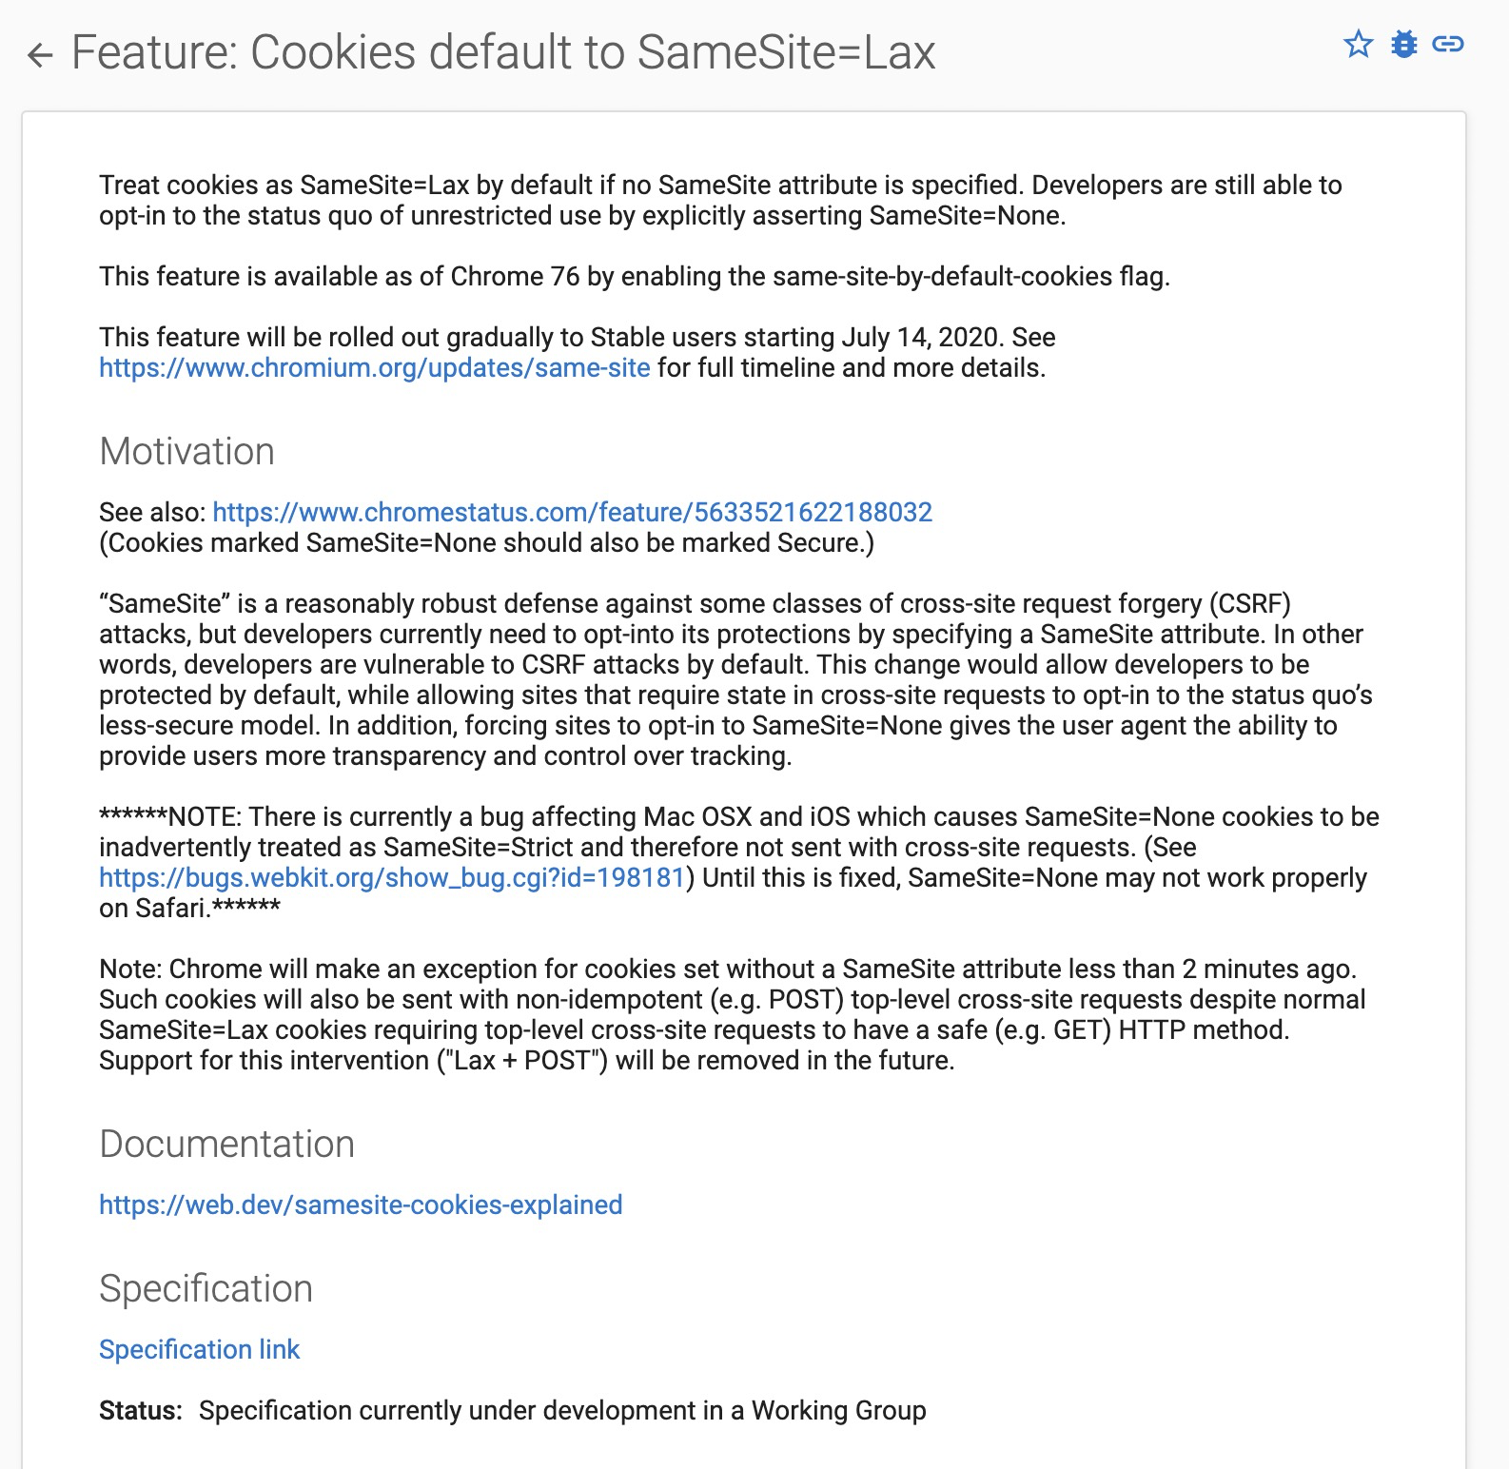Click the bold "Status:" label

tap(141, 1411)
